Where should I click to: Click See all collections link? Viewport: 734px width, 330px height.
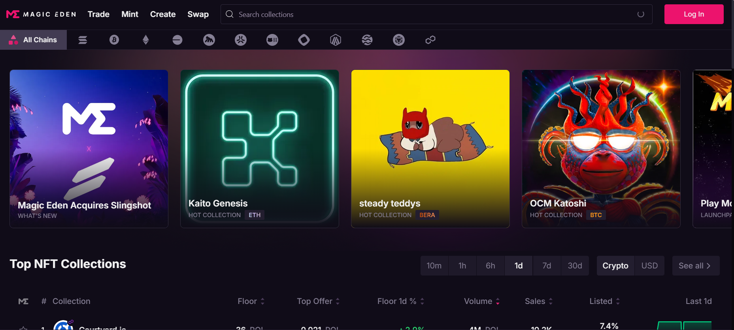tap(696, 266)
